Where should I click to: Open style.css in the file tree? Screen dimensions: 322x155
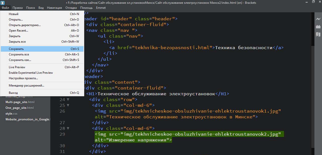11,114
